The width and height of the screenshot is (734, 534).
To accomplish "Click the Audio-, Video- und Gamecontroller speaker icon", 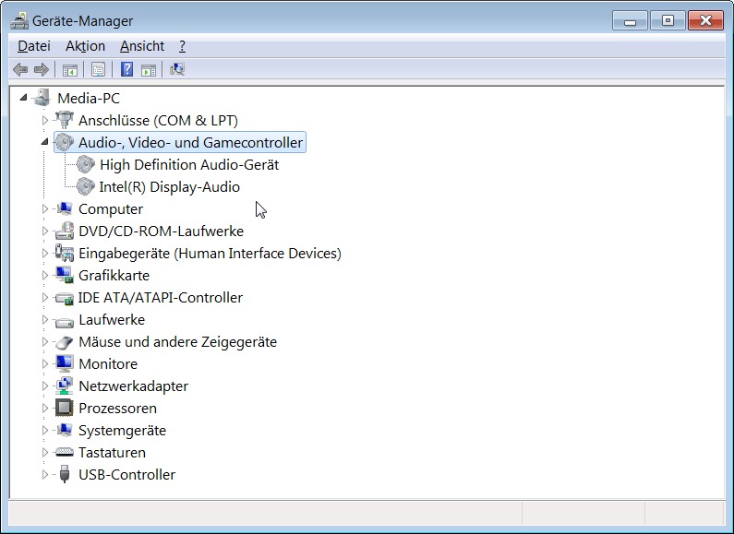I will click(64, 142).
